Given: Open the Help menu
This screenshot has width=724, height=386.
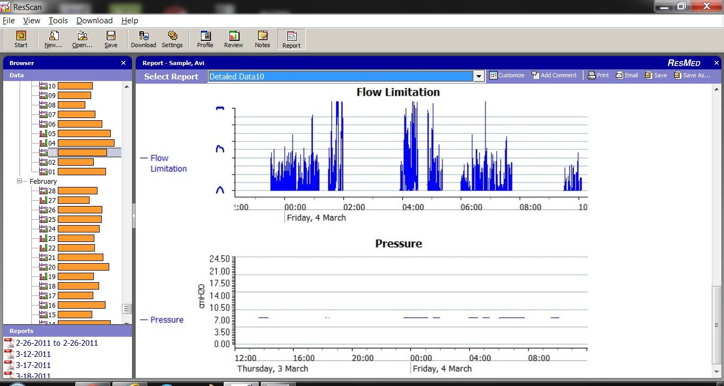Looking at the screenshot, I should tap(129, 21).
